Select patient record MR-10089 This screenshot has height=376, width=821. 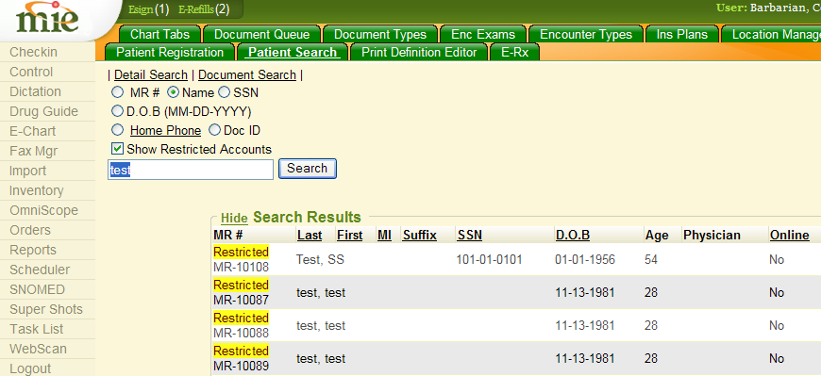pos(241,366)
